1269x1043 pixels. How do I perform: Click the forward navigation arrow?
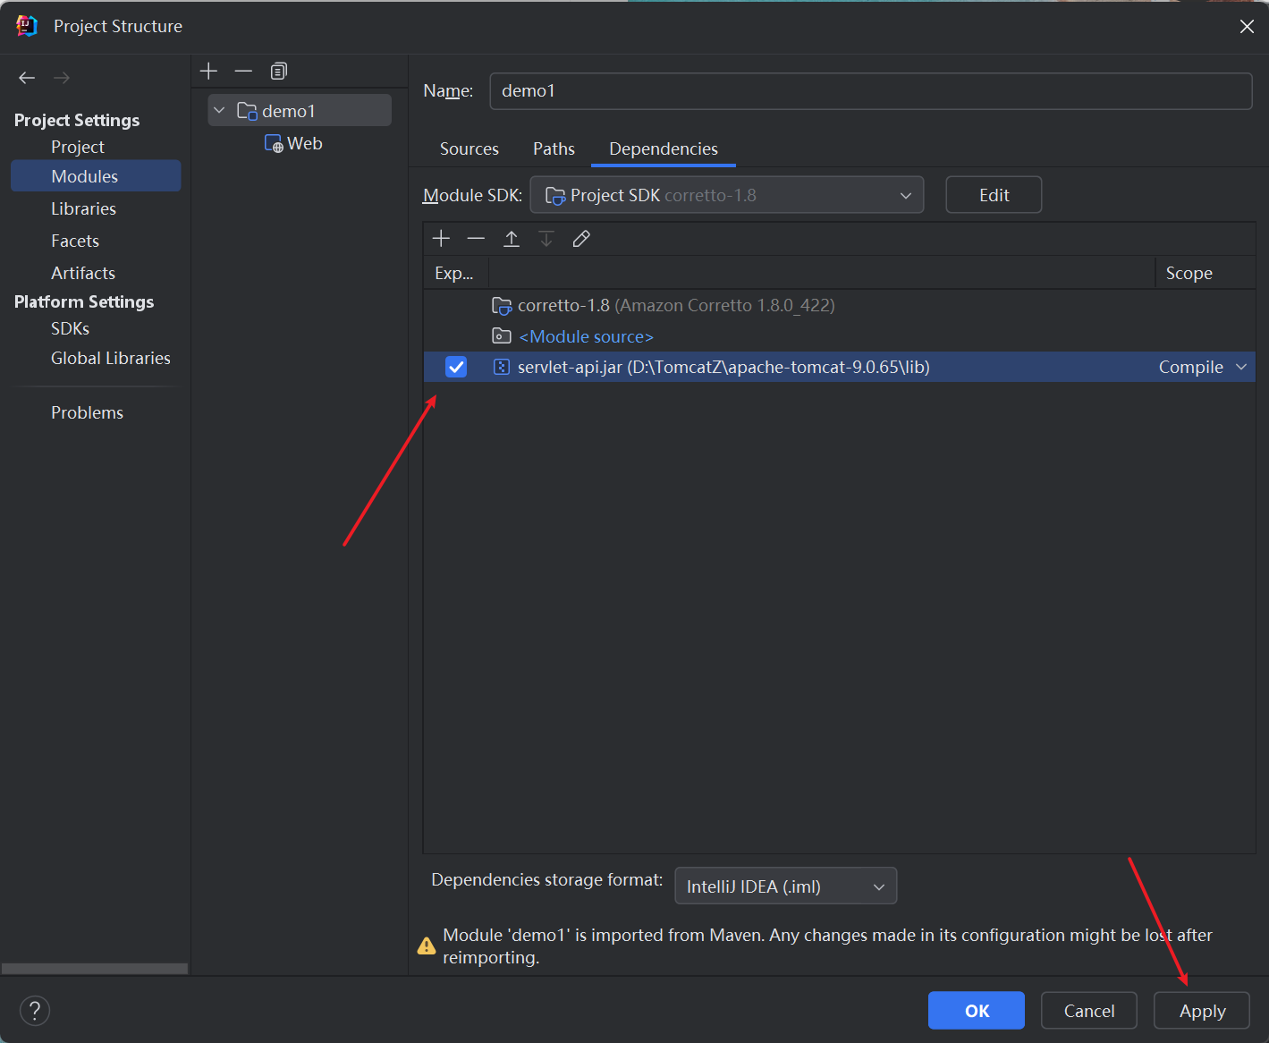62,78
